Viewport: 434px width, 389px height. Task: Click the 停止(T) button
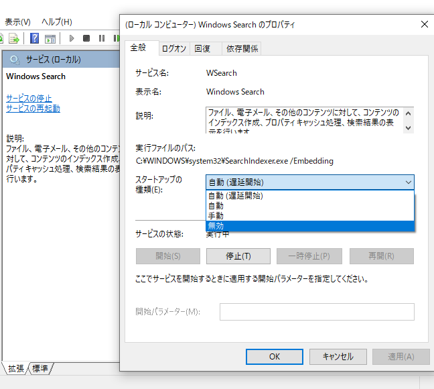coord(238,256)
